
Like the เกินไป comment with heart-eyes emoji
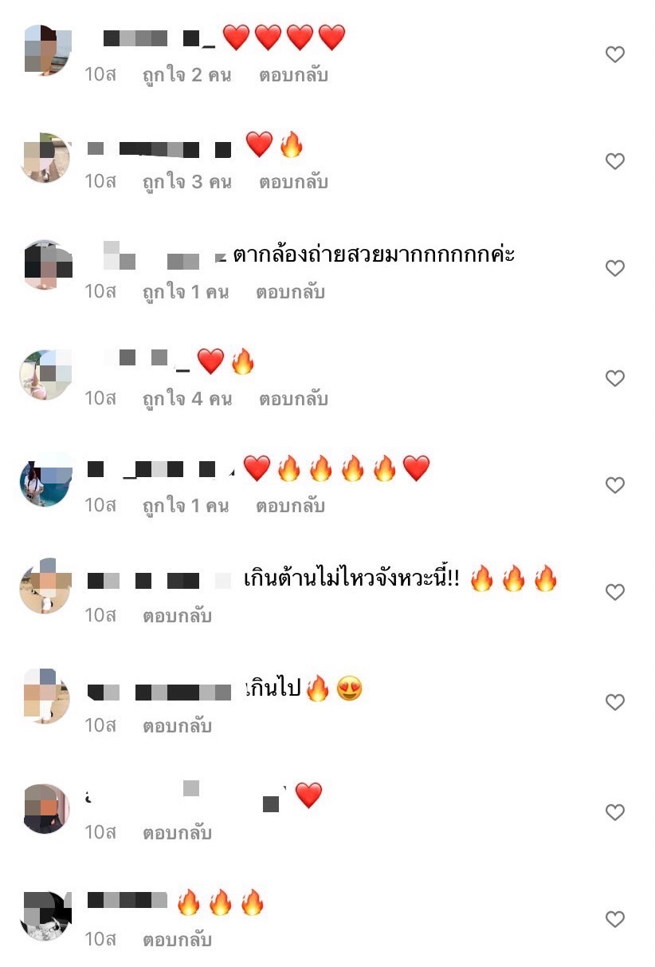point(614,702)
